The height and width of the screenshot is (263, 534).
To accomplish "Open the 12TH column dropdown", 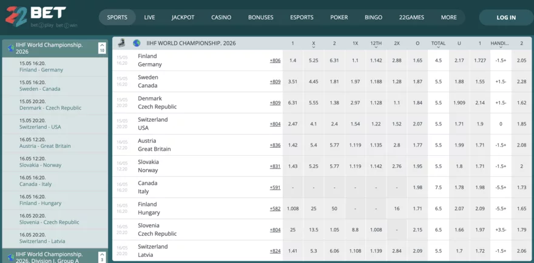I will 376,47.
